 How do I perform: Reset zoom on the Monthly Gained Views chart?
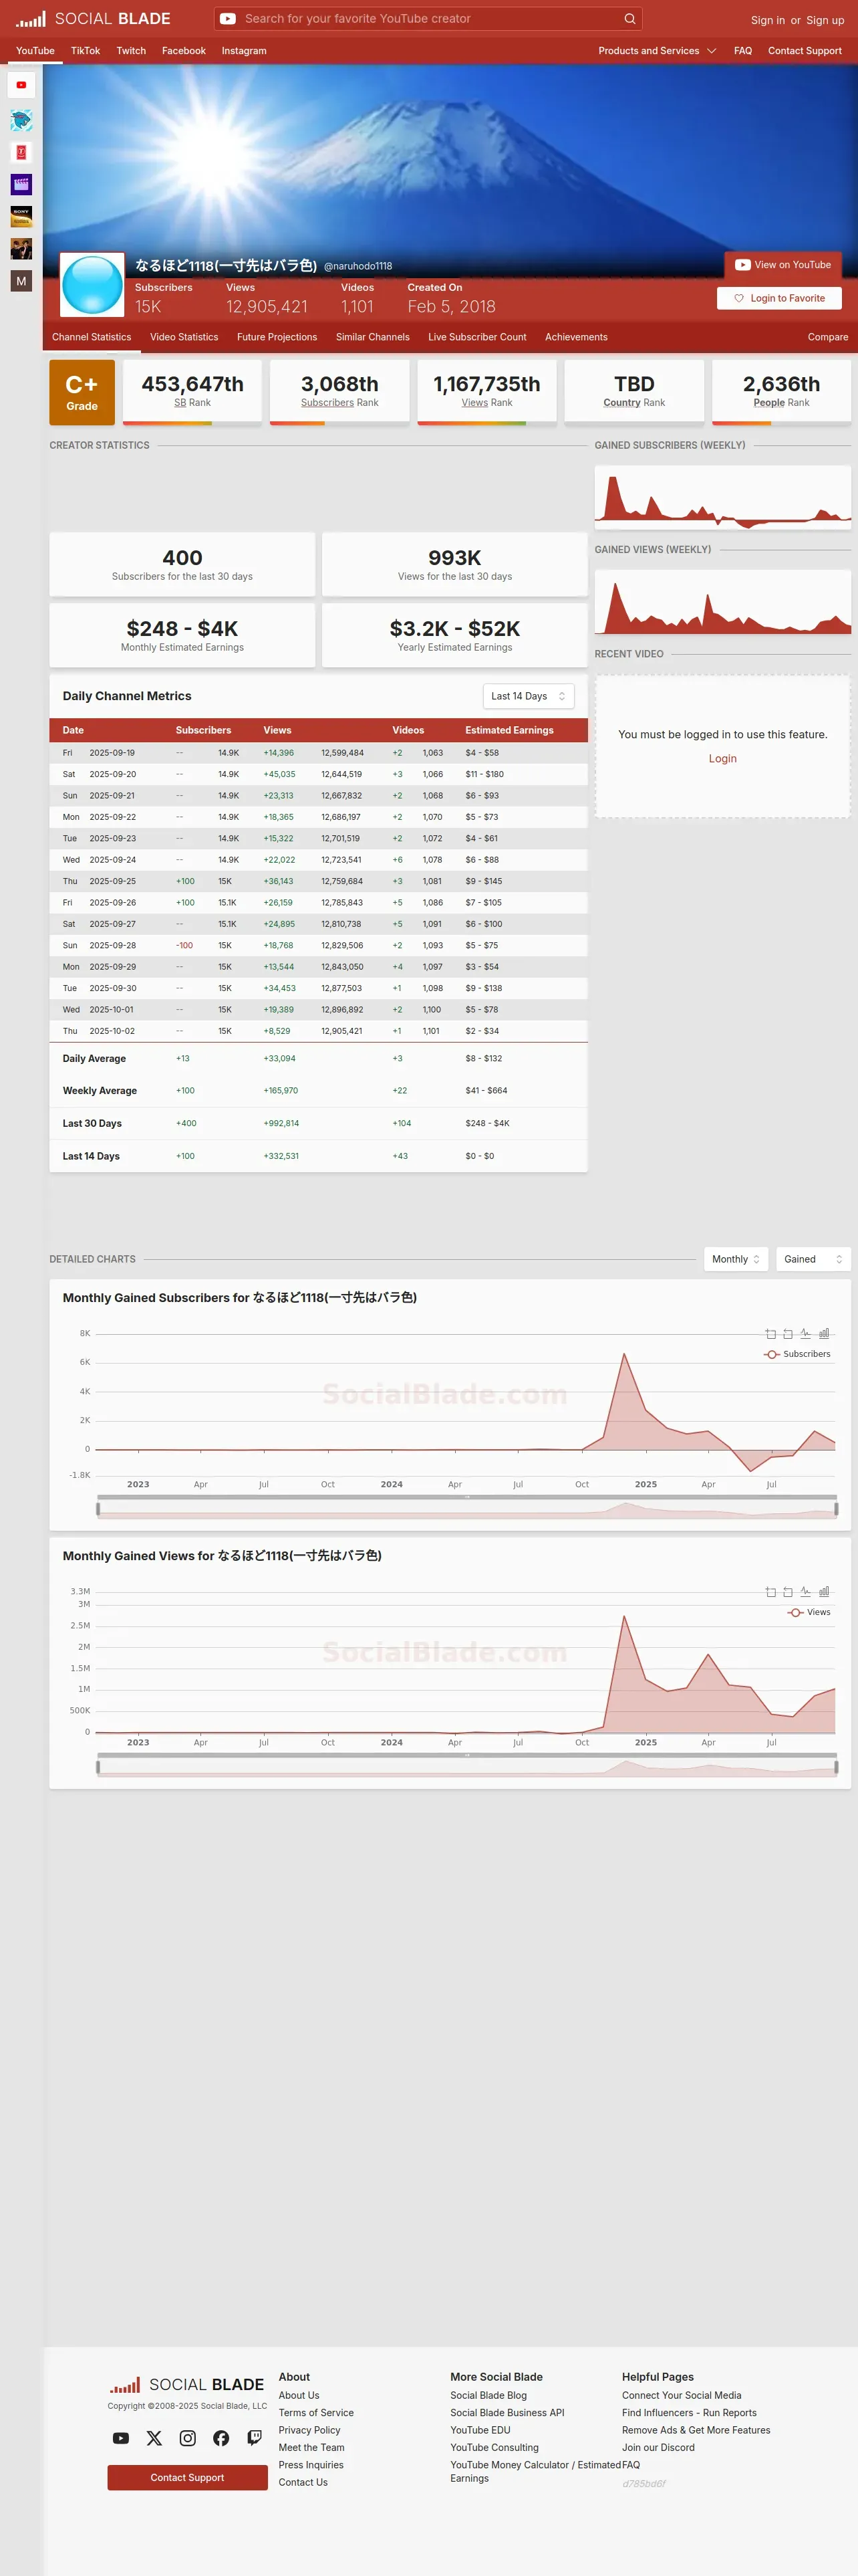pos(788,1592)
